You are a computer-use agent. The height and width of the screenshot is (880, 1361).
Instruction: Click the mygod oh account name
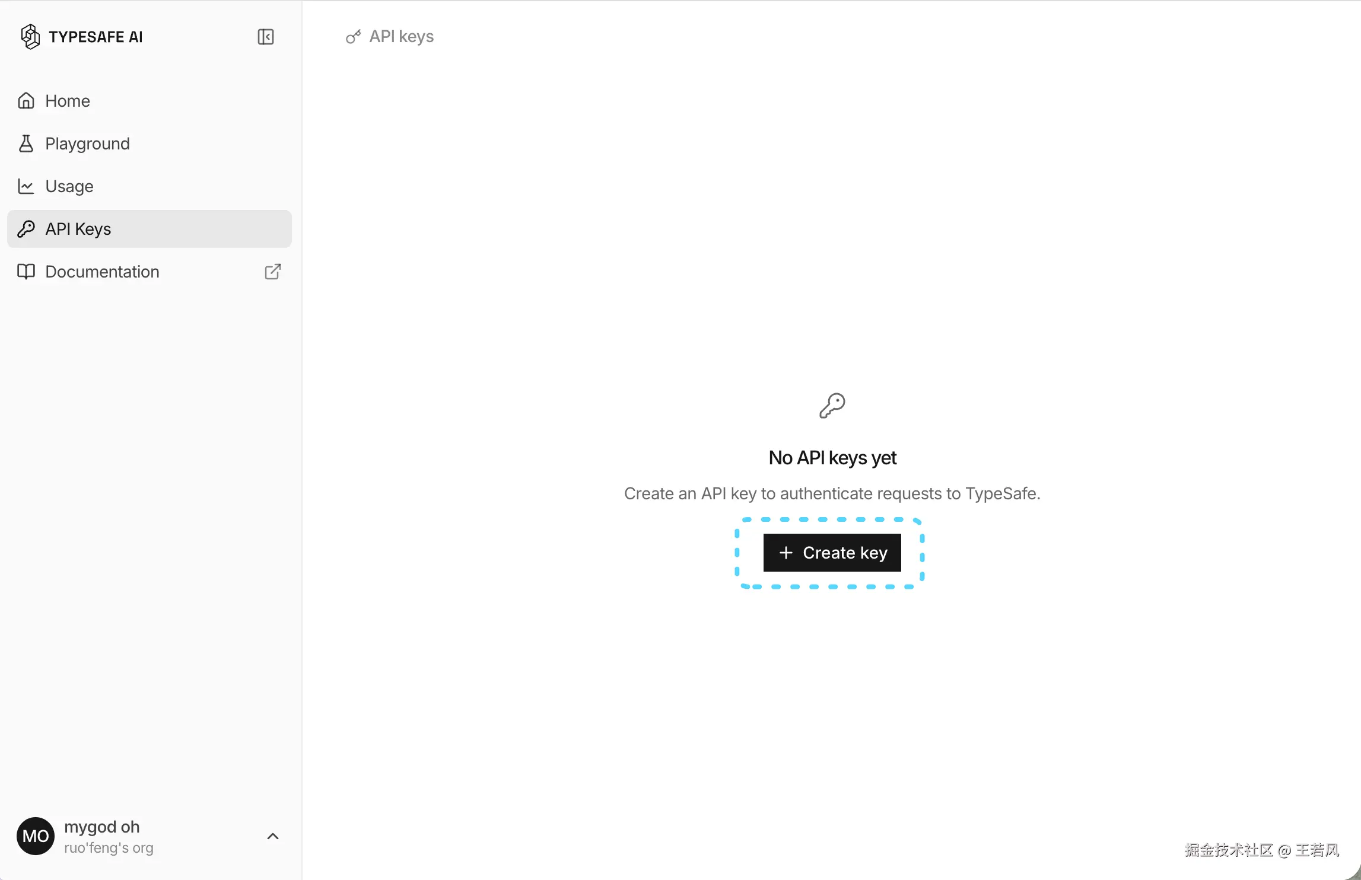pos(102,827)
